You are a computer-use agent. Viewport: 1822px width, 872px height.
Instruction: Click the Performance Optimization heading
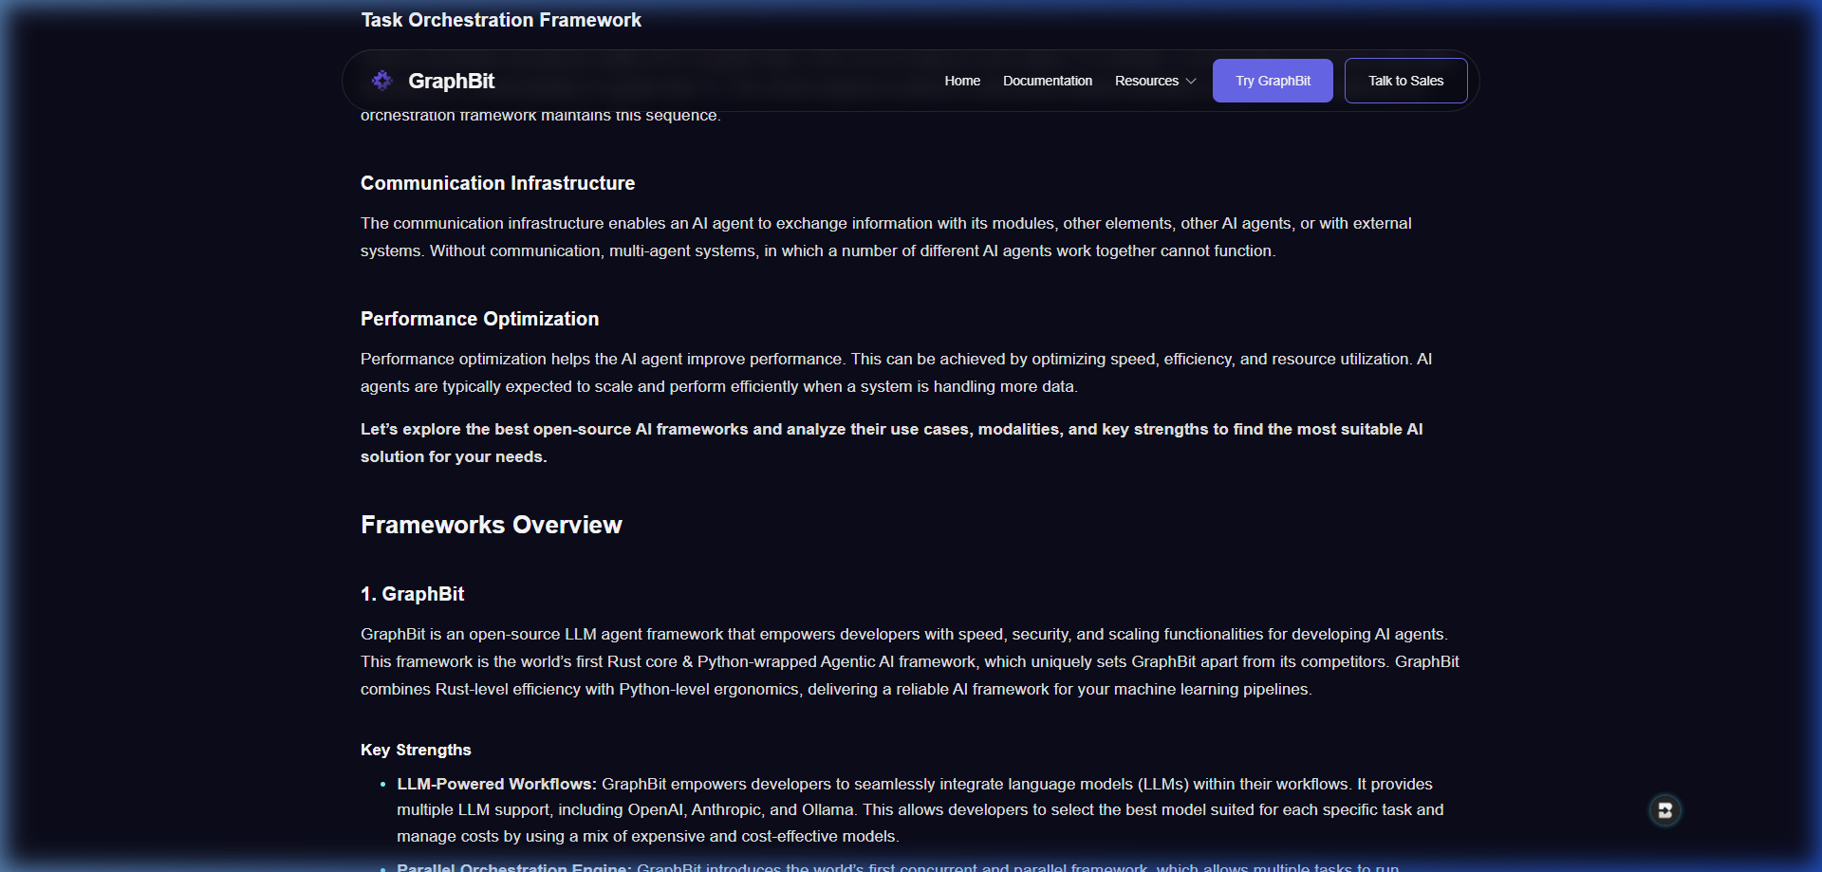click(x=480, y=319)
